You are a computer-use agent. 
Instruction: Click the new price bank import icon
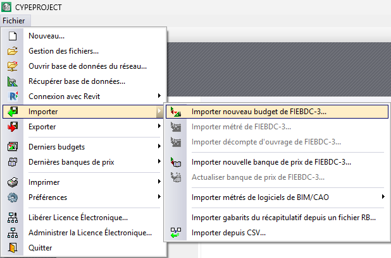point(176,162)
